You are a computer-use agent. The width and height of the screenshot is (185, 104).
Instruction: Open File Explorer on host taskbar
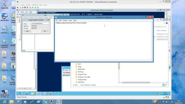tap(12, 102)
